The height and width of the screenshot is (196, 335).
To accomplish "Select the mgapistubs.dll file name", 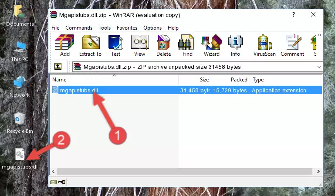I will point(79,90).
